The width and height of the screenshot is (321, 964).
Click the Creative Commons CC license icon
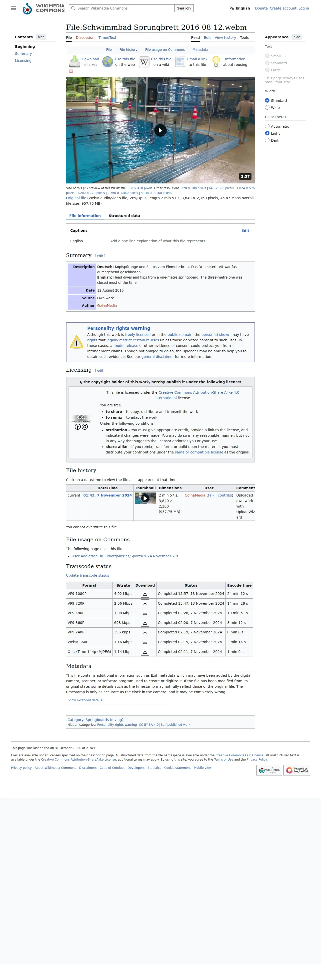coord(81,422)
